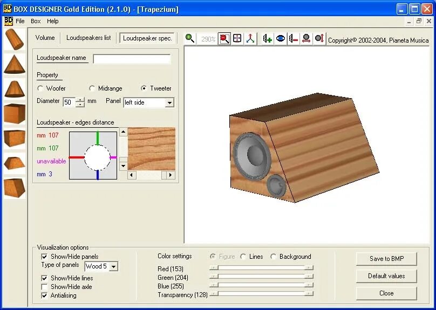
Task: Click the Close button in bottom panel
Action: 386,293
